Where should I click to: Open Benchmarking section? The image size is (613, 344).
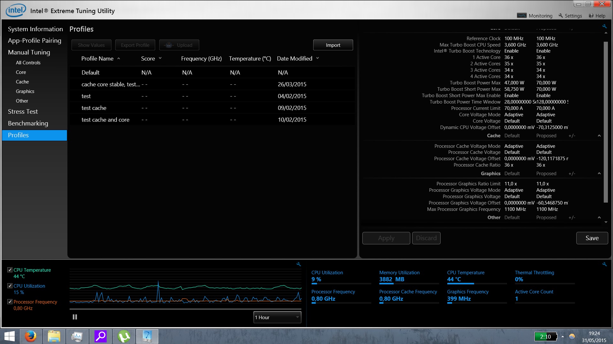28,123
